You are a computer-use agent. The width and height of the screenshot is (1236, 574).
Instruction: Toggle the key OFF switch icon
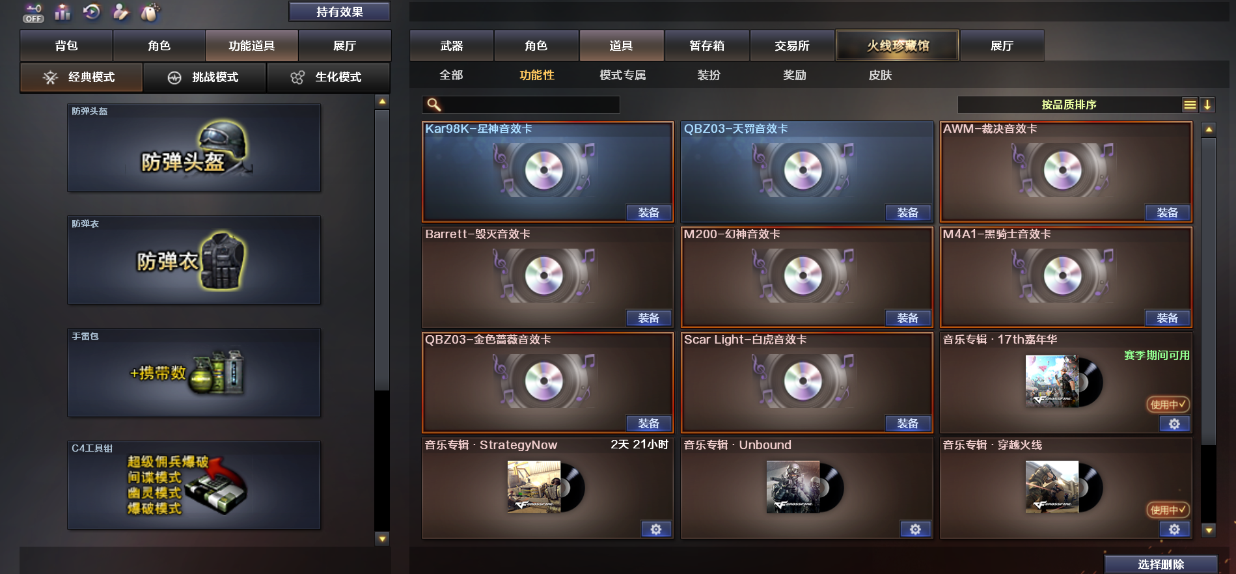click(x=33, y=12)
